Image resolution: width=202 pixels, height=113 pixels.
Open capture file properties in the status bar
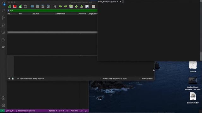tap(13, 79)
